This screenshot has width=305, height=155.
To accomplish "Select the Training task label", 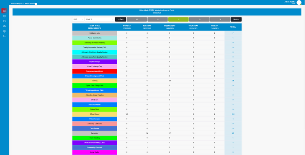I will pyautogui.click(x=95, y=81).
